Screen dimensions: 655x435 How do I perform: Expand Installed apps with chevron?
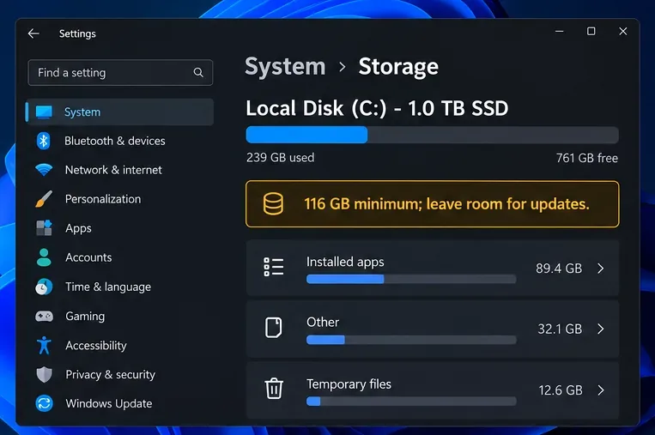click(601, 269)
